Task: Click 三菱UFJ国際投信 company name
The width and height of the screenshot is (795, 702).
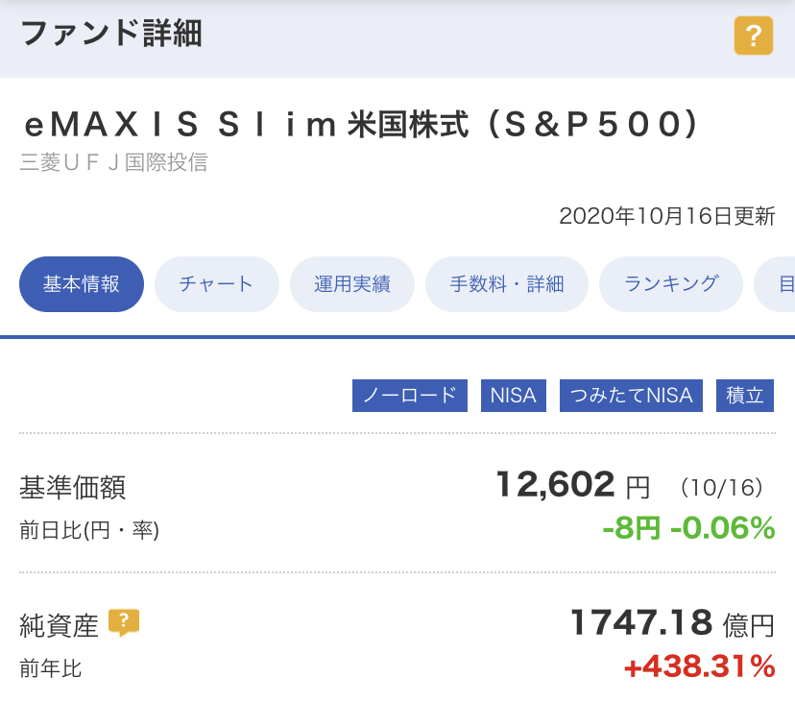Action: point(113,162)
